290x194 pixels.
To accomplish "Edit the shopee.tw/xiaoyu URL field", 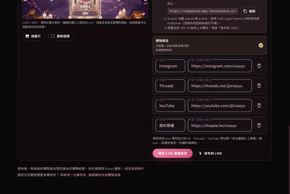I will 220,125.
